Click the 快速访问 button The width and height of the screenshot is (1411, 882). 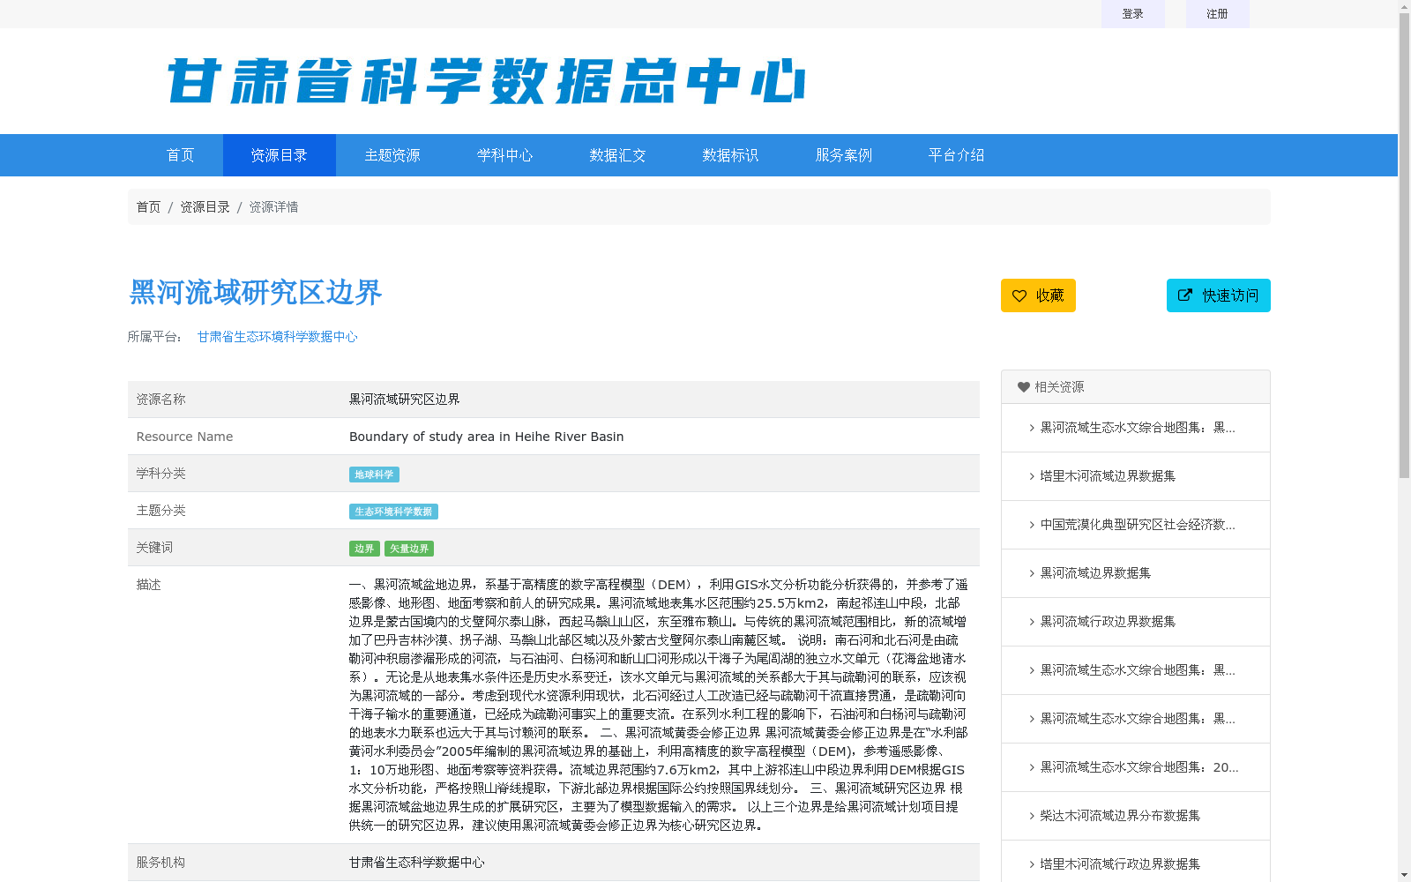tap(1219, 295)
